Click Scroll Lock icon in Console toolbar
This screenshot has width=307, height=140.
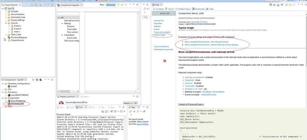[x=106, y=111]
